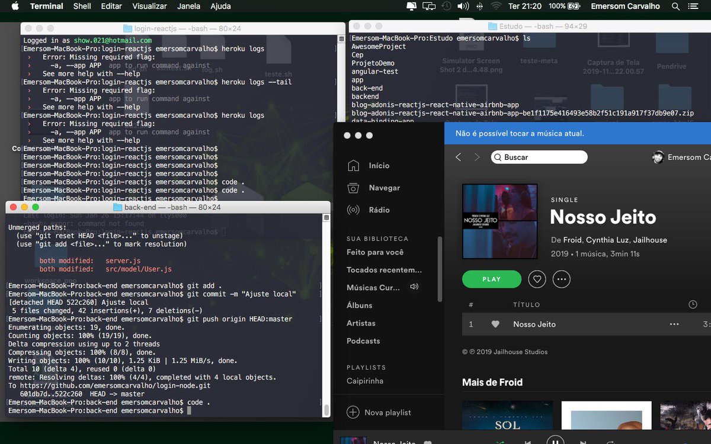Open the Ajuda menu
Image resolution: width=711 pixels, height=444 pixels.
(220, 7)
